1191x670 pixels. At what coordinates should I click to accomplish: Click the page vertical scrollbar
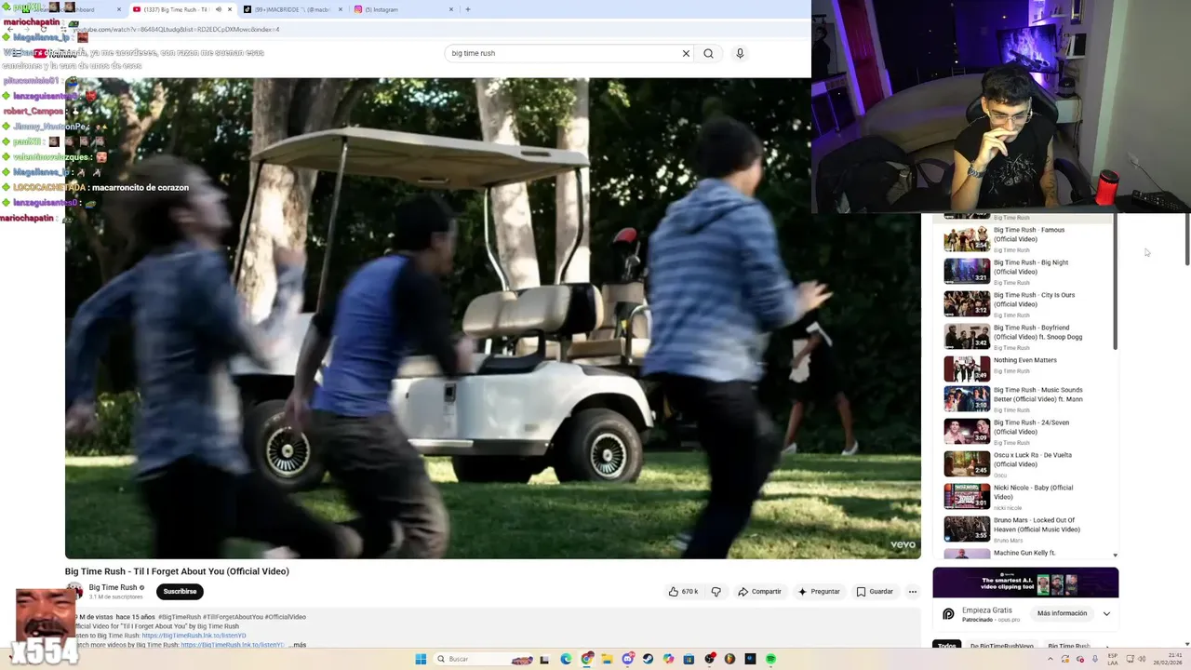[1187, 238]
